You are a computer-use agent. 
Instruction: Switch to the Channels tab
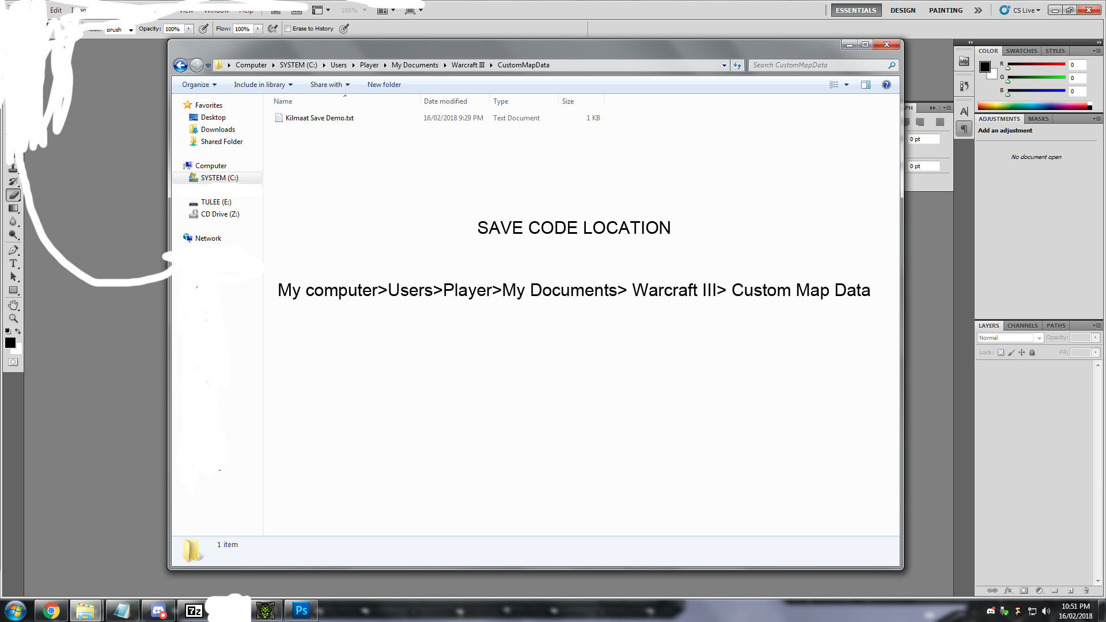1022,325
